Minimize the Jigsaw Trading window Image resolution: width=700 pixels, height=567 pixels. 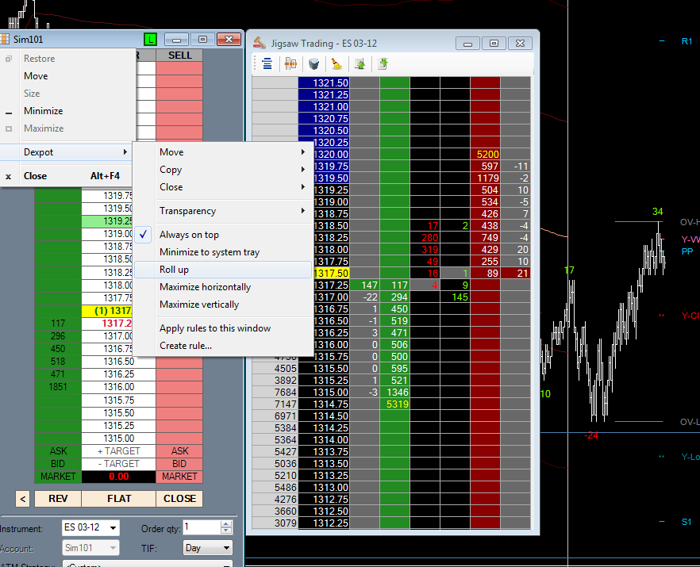tap(468, 44)
